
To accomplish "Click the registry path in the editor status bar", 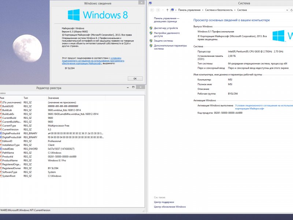I will click(25, 210).
